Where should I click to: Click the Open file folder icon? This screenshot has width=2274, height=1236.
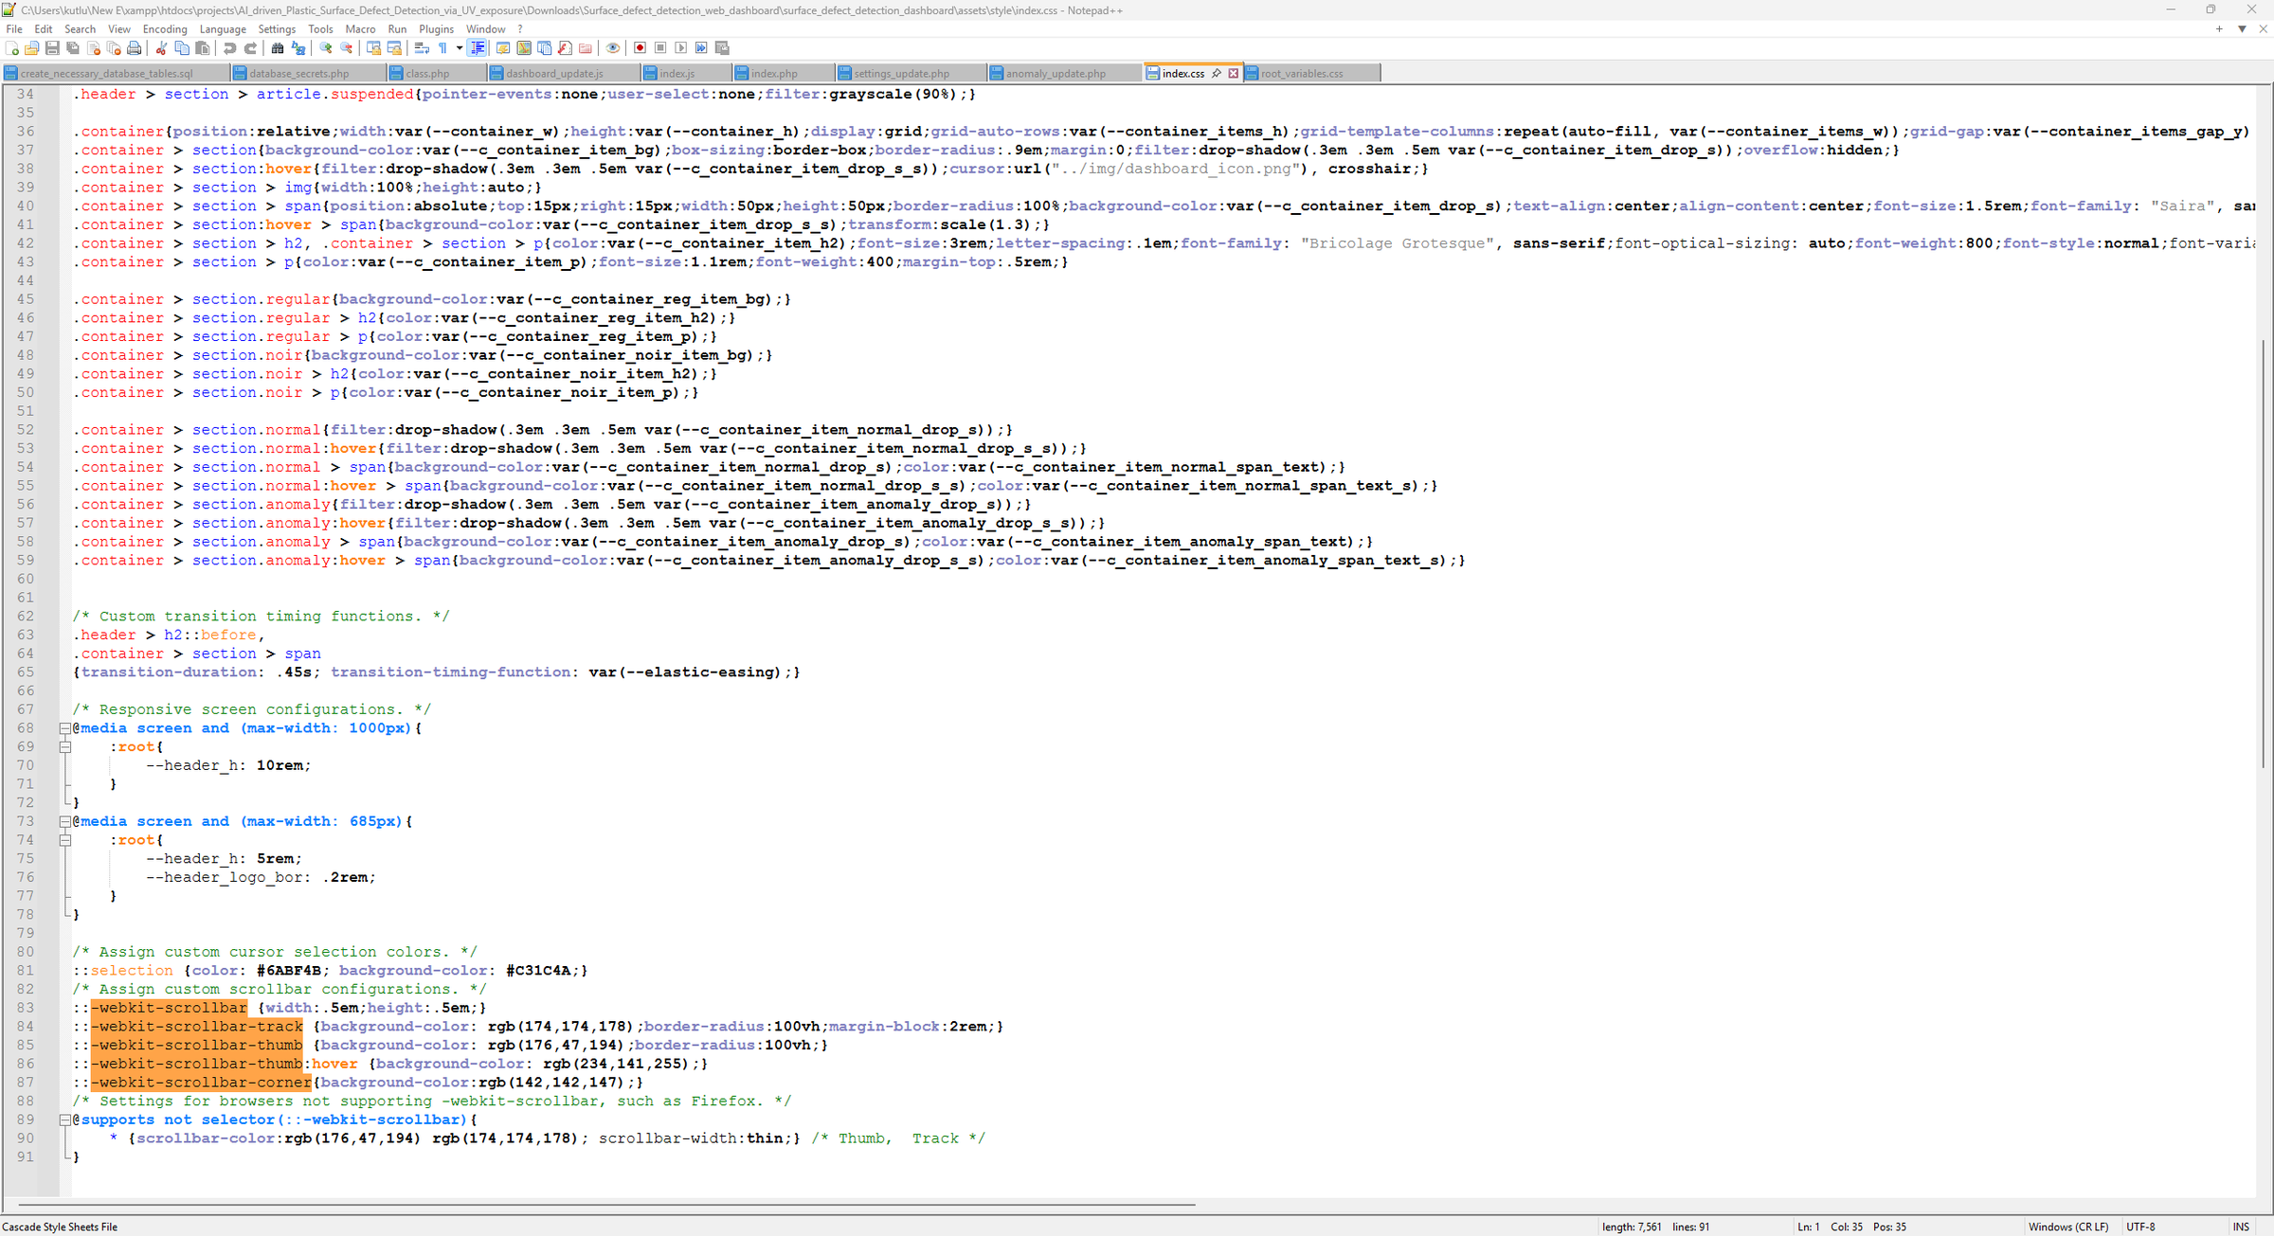click(32, 48)
